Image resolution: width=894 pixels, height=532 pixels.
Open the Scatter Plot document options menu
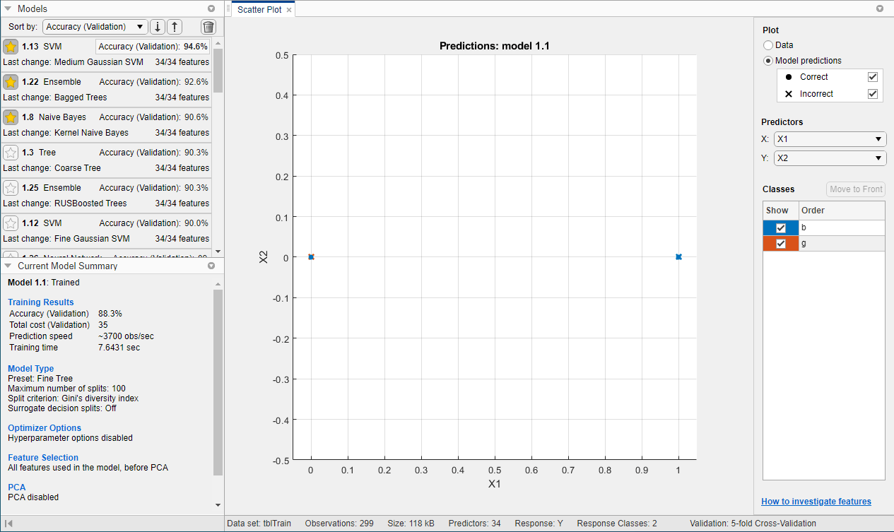pyautogui.click(x=880, y=8)
